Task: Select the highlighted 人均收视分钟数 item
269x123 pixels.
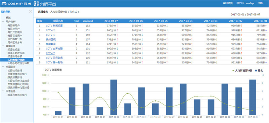Action: [16, 60]
